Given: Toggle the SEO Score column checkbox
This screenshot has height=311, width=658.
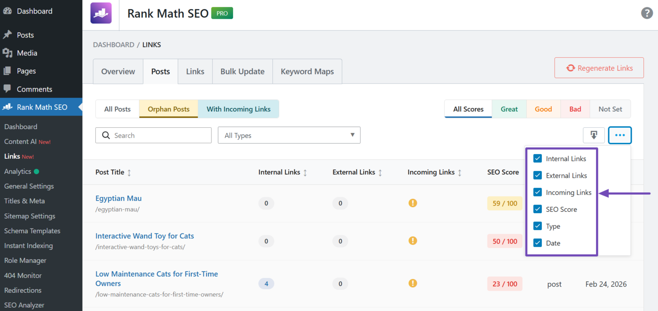Looking at the screenshot, I should pos(538,210).
